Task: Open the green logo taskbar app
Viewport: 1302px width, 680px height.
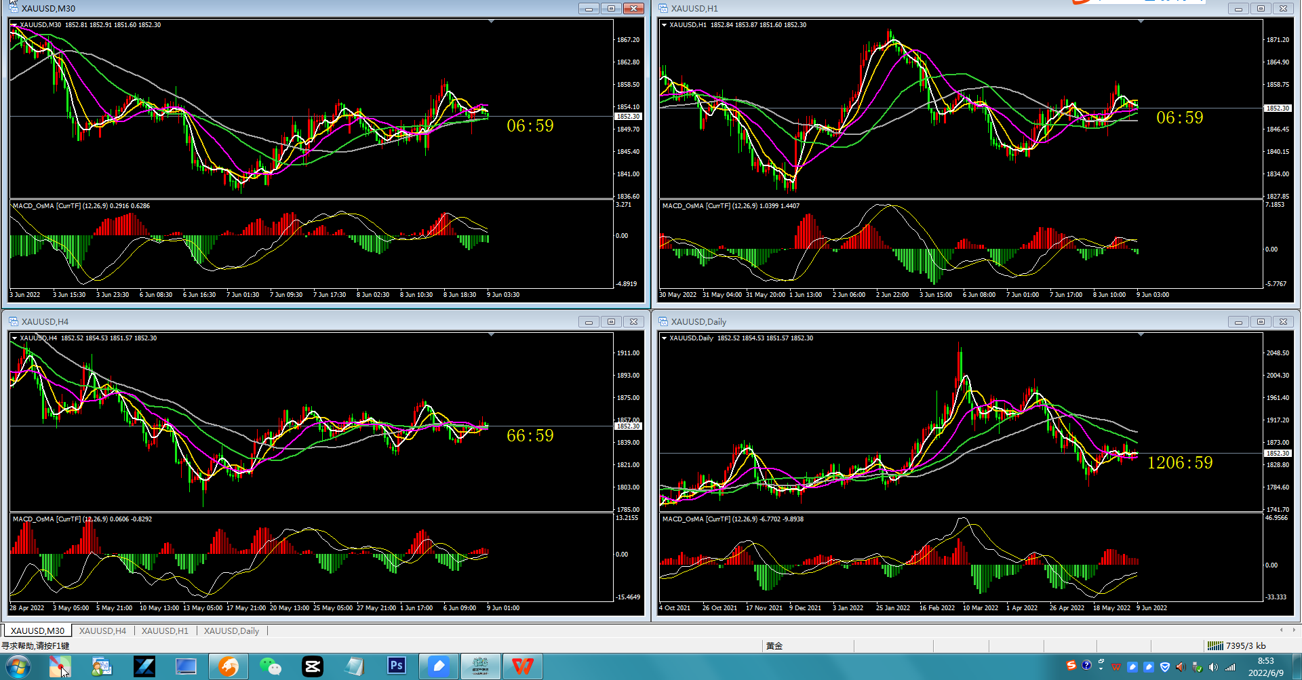Action: [x=480, y=666]
